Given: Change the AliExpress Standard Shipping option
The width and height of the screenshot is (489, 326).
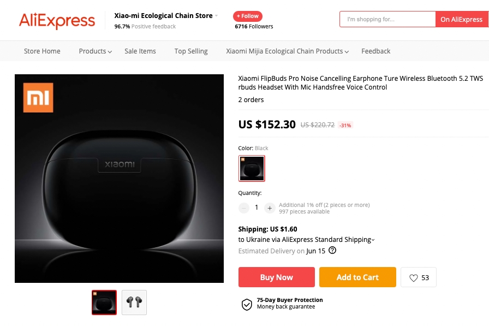Looking at the screenshot, I should pos(373,240).
